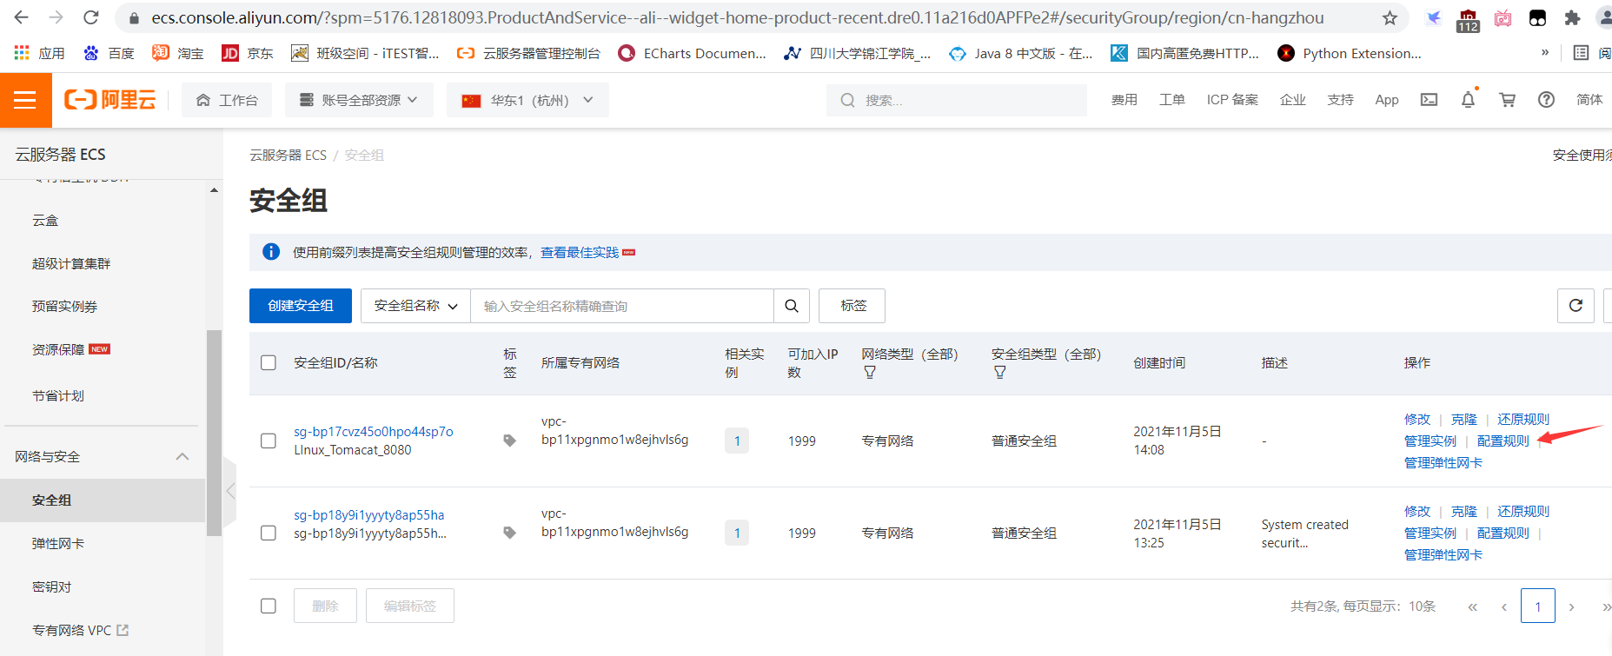This screenshot has width=1612, height=656.
Task: Open the Baidu bookmark
Action: pyautogui.click(x=109, y=53)
